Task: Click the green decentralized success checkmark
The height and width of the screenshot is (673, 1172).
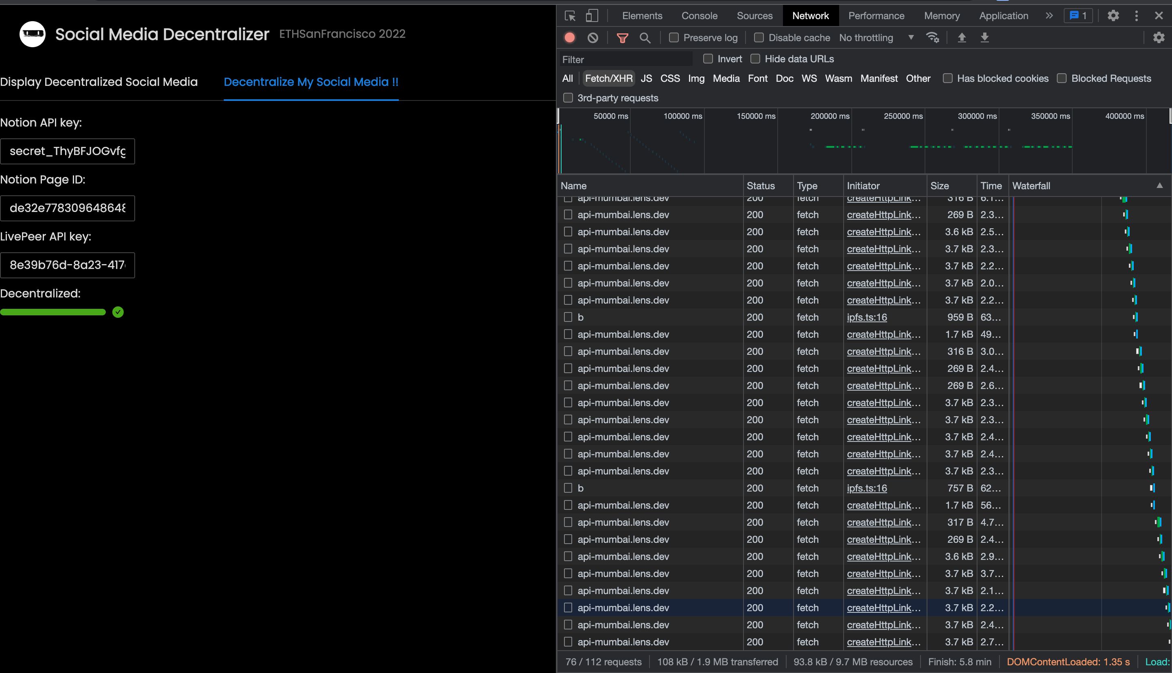Action: [x=118, y=312]
